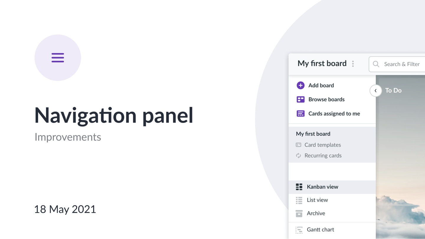Click the magnifier icon in search field
Viewport: 425px width, 239px height.
point(376,64)
